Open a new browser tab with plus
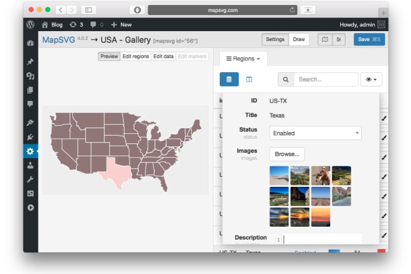 (383, 12)
